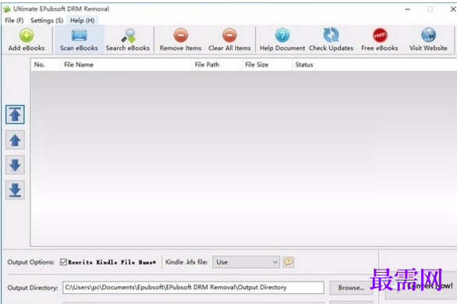The height and width of the screenshot is (304, 457).
Task: Select the Scan eBooks toolbar icon
Action: [79, 36]
